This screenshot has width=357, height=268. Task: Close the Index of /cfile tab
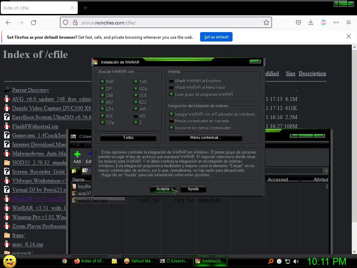tap(72, 8)
